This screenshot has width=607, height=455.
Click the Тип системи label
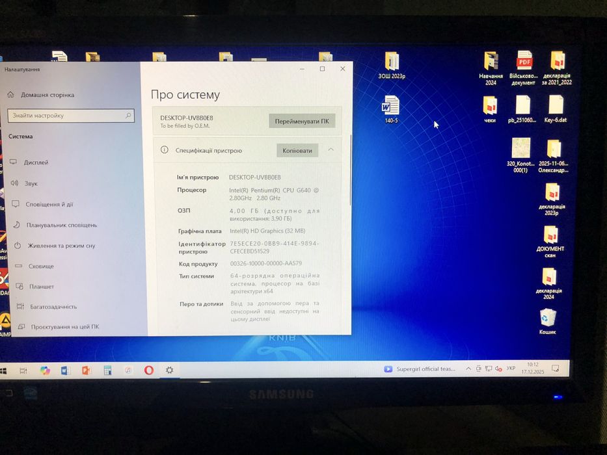tap(196, 276)
